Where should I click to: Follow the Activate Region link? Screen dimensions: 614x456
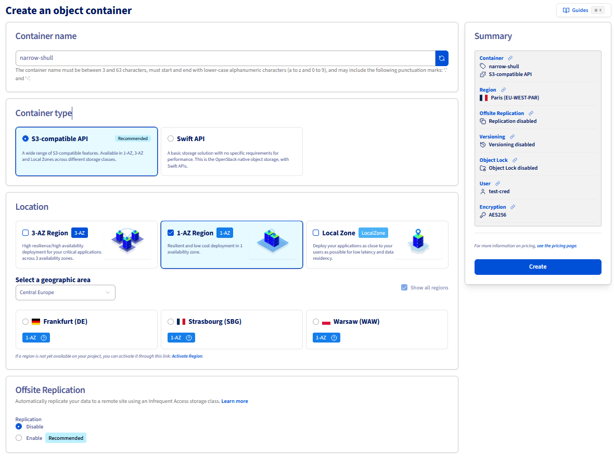point(187,357)
